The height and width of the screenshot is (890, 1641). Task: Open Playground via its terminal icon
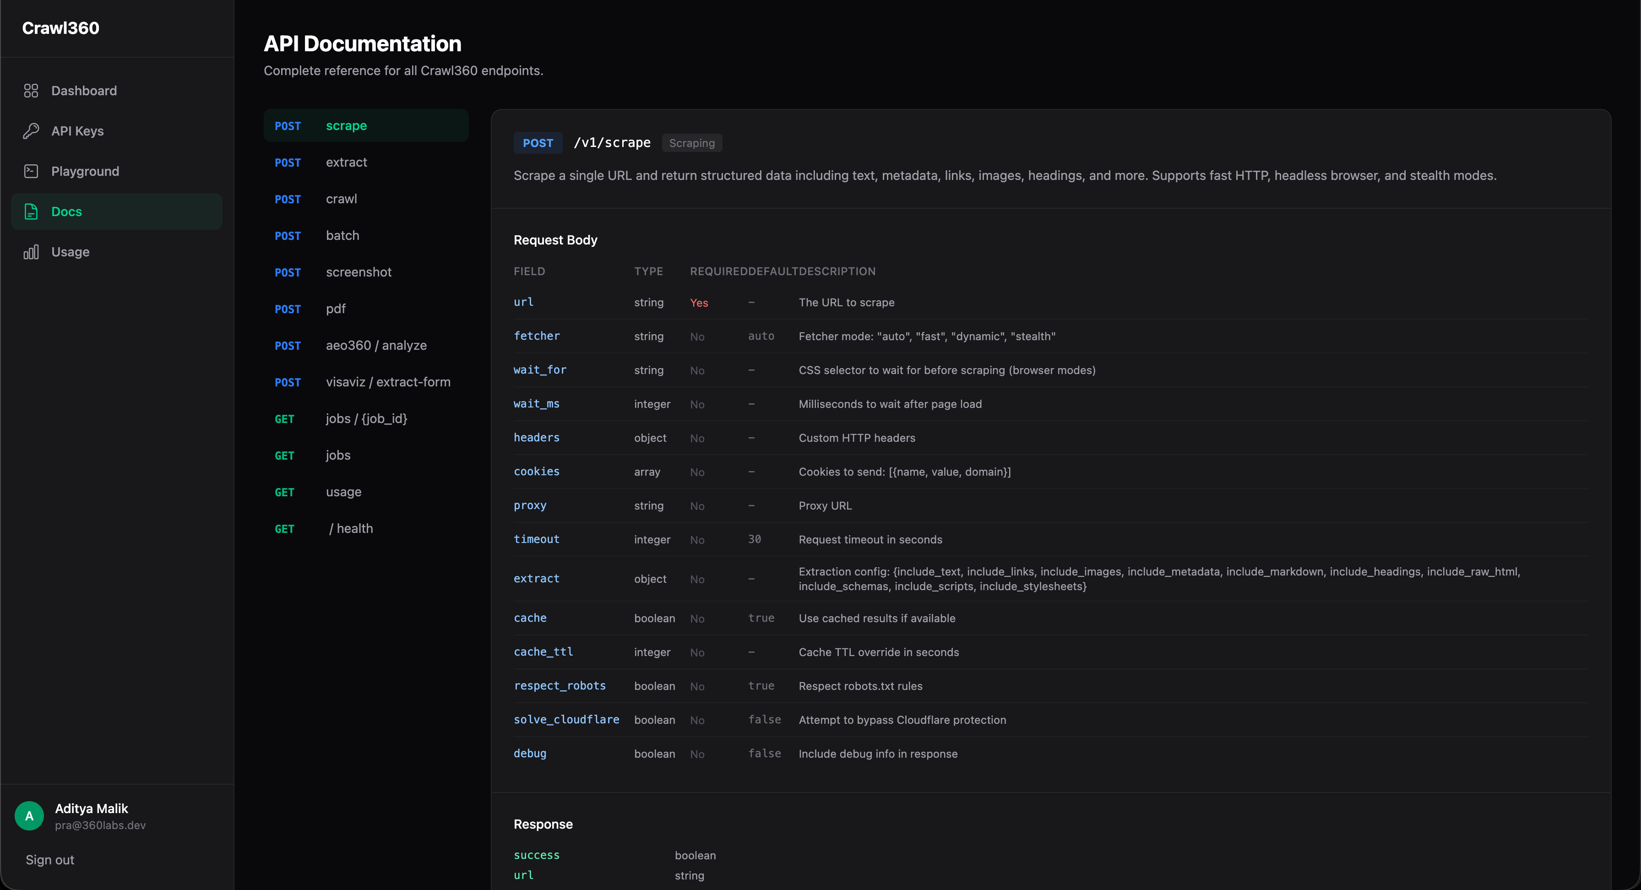tap(31, 171)
